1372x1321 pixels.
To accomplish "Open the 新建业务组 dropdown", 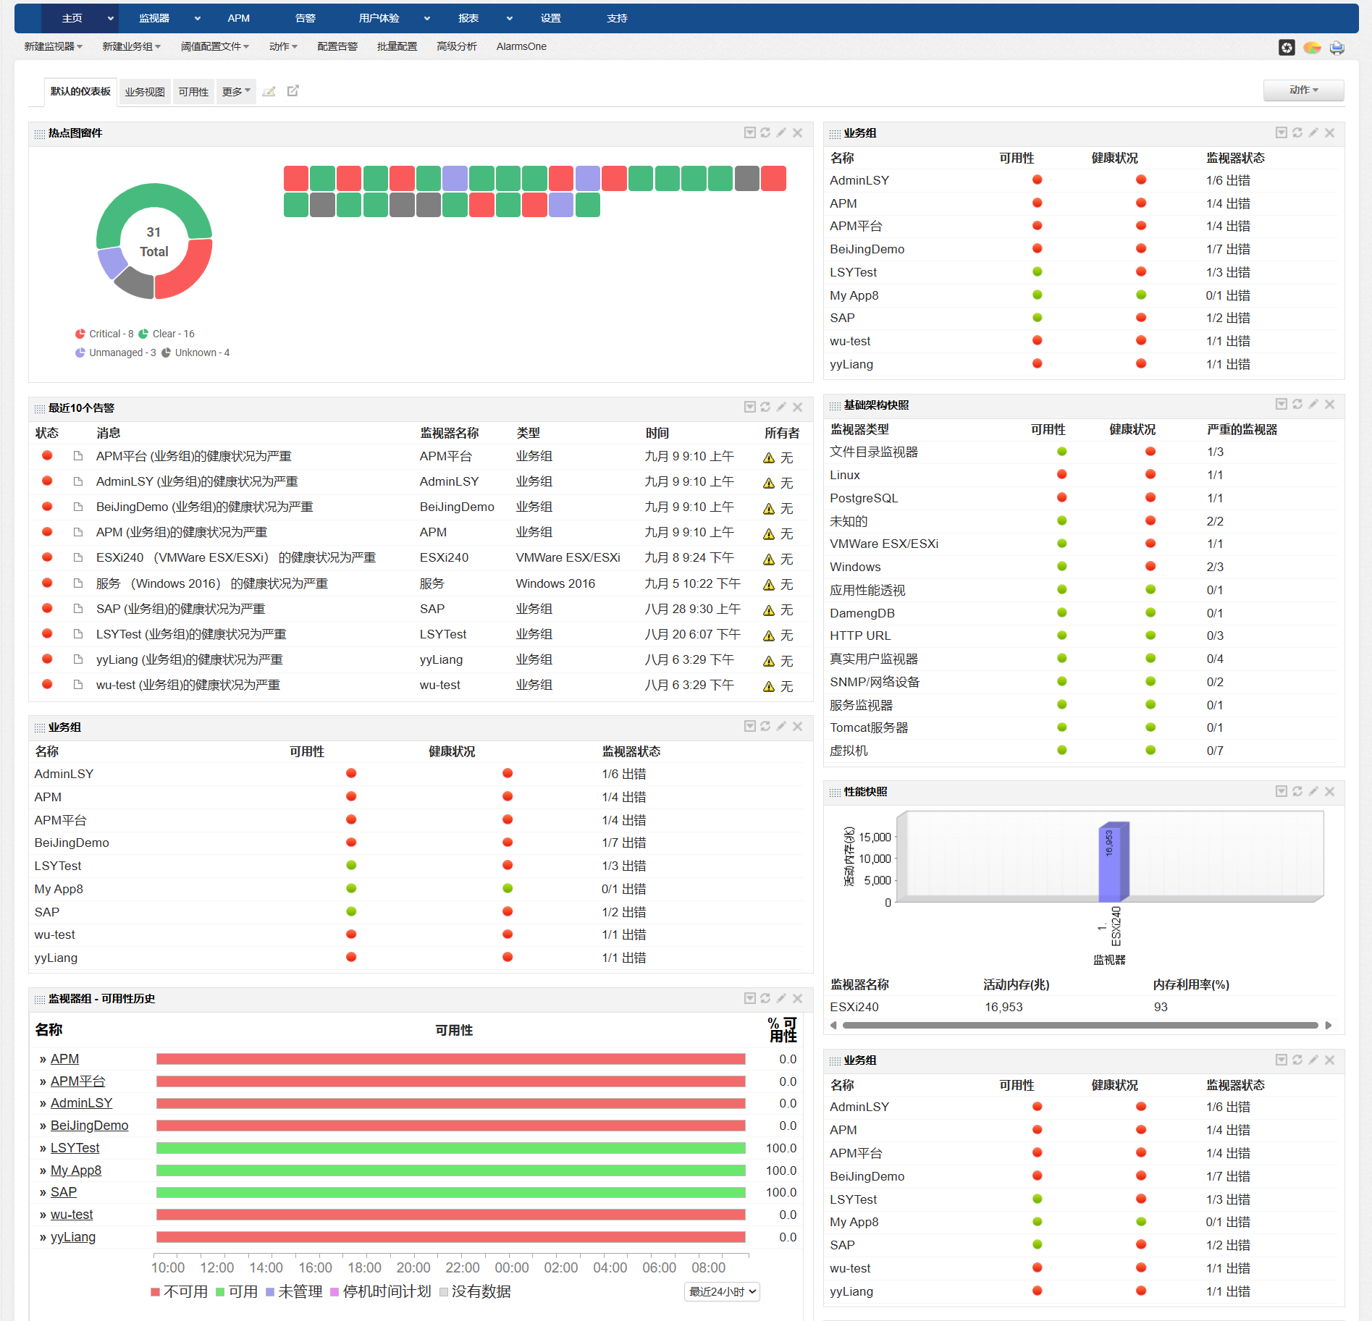I will [x=132, y=46].
